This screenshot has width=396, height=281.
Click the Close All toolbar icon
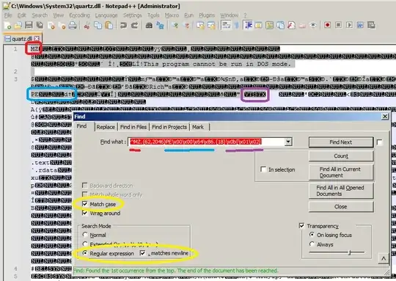coord(62,25)
